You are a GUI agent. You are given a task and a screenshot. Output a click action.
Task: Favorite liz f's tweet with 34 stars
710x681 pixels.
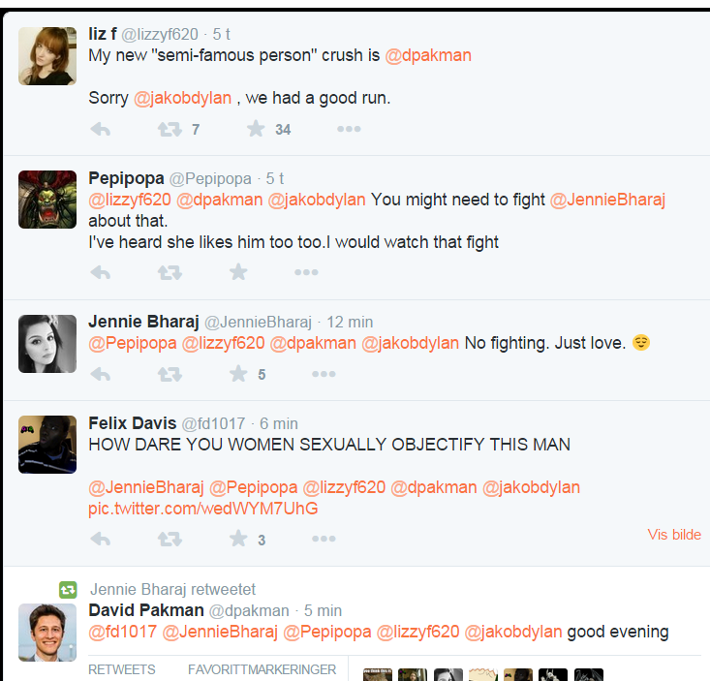256,129
